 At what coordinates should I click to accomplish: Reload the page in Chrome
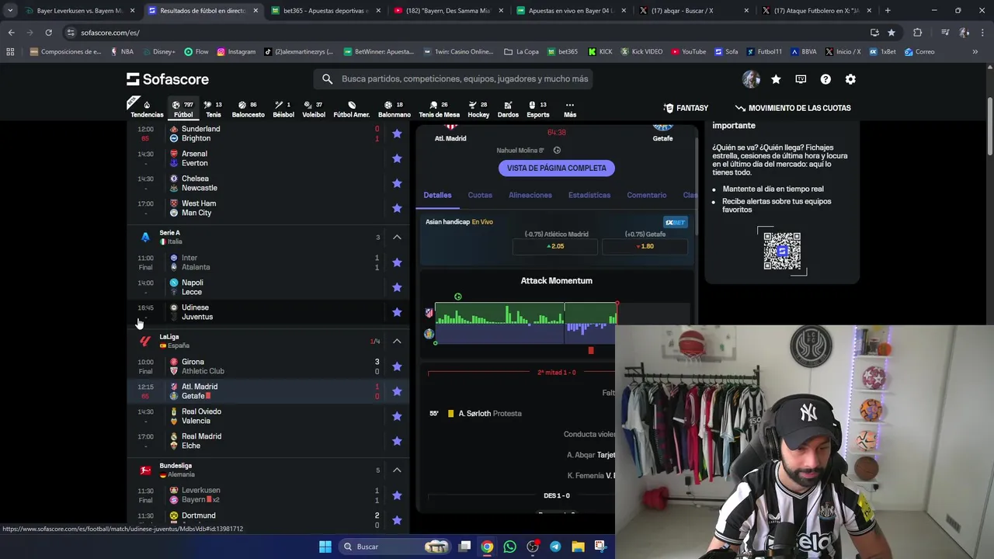tap(48, 33)
